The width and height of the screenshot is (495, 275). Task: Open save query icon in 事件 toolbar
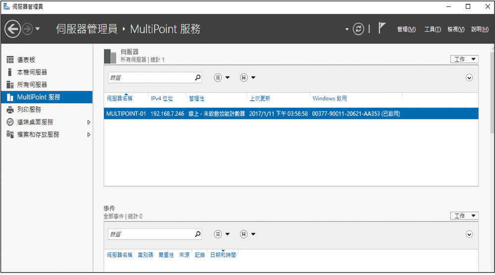pos(244,234)
